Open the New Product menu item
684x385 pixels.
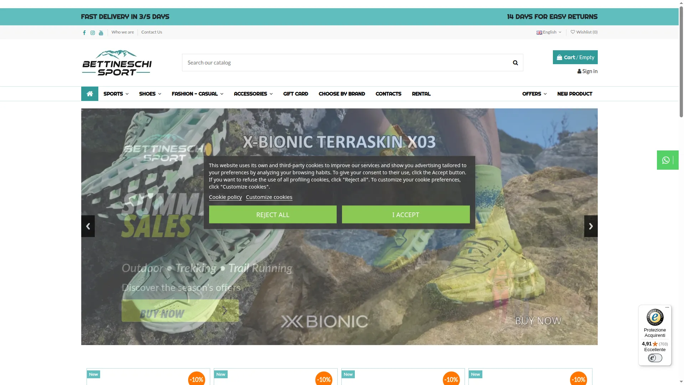click(x=575, y=94)
